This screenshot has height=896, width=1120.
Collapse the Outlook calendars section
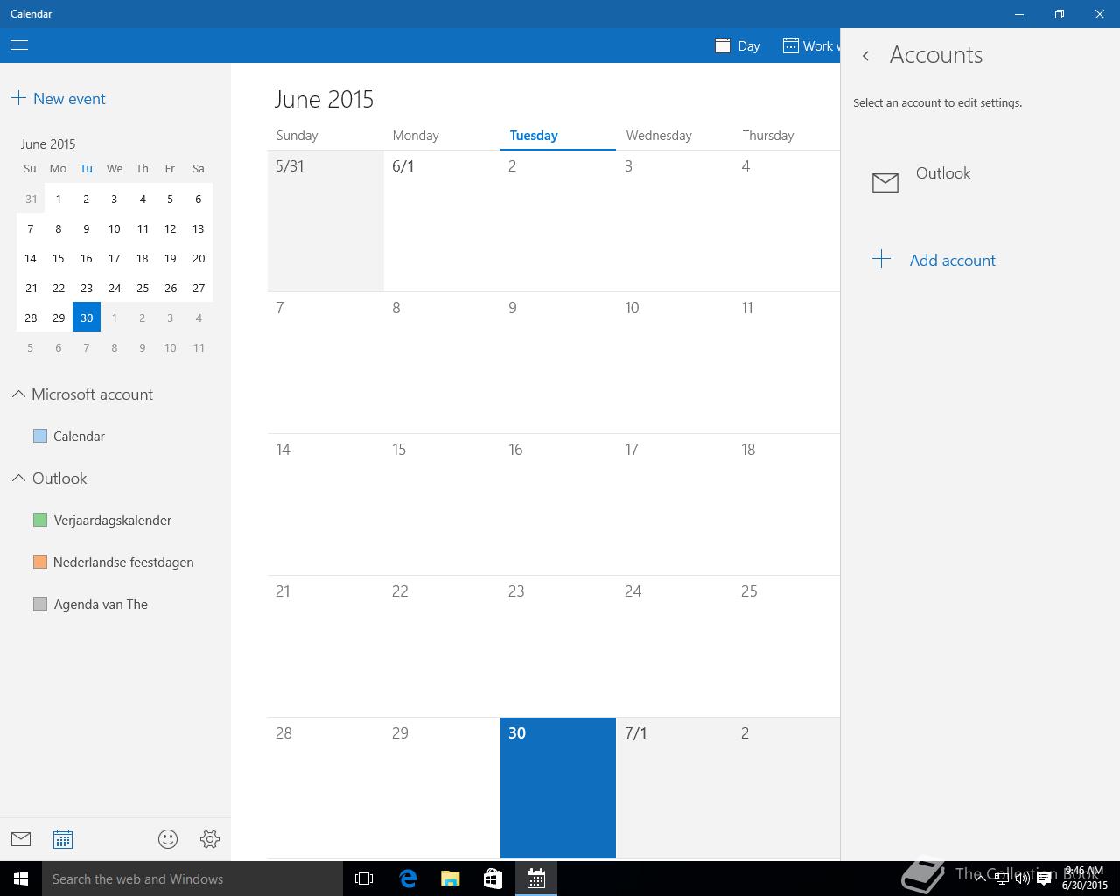pos(18,479)
